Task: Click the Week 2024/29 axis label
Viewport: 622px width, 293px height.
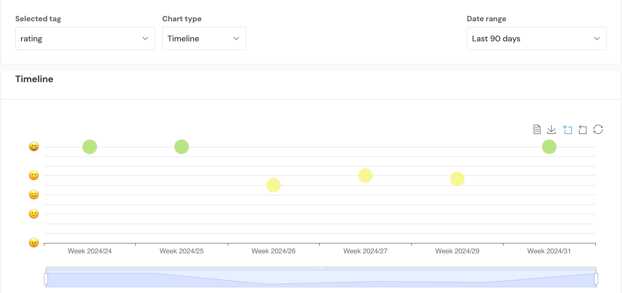Action: (457, 251)
